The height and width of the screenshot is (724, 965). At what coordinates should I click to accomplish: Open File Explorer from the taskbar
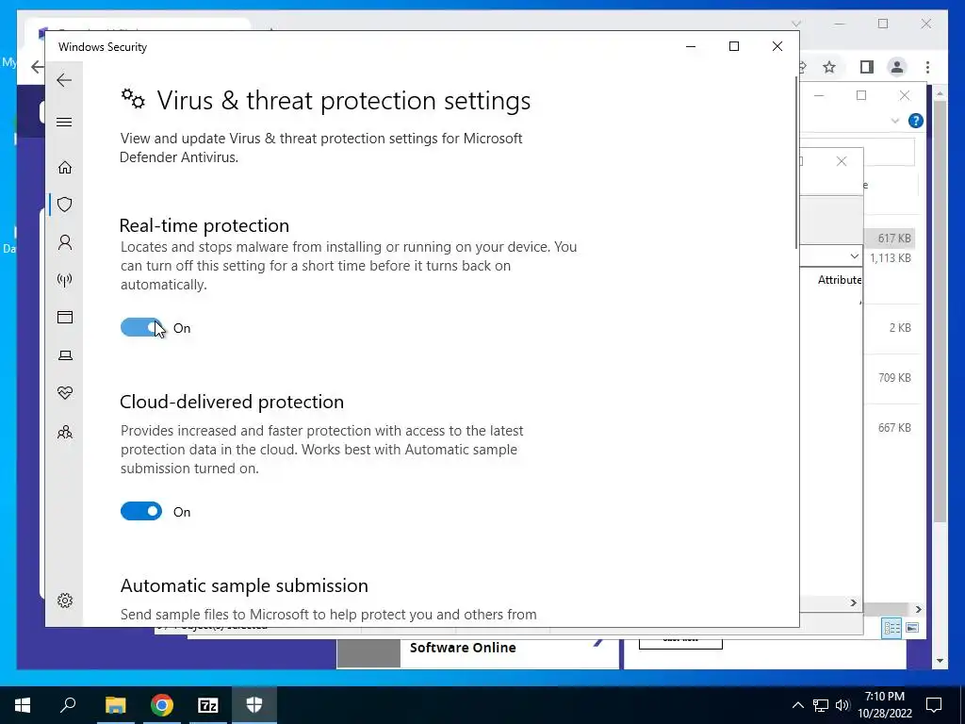pos(115,705)
